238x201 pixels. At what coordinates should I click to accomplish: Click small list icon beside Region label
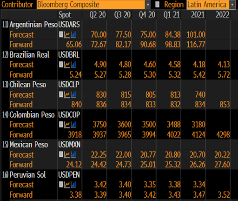157,5
